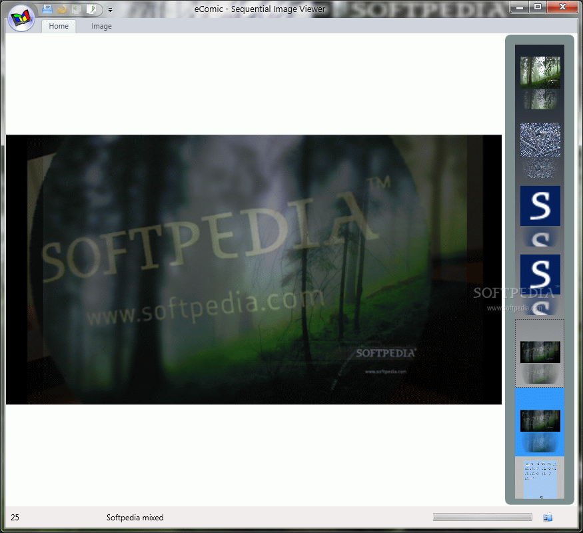Select the blue-white mosaic texture thumbnail
The image size is (583, 533).
pyautogui.click(x=540, y=140)
